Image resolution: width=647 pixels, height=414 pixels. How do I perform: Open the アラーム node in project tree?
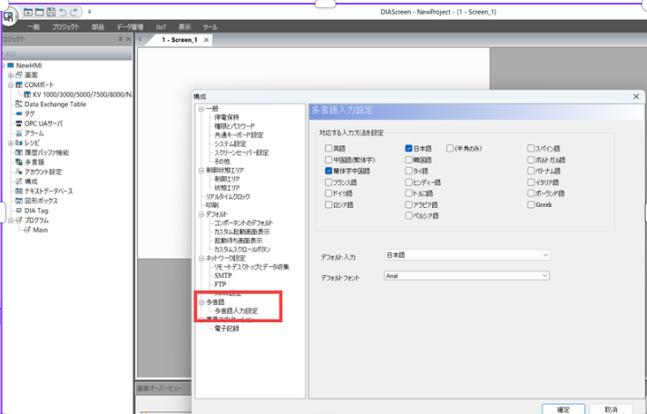[x=34, y=133]
